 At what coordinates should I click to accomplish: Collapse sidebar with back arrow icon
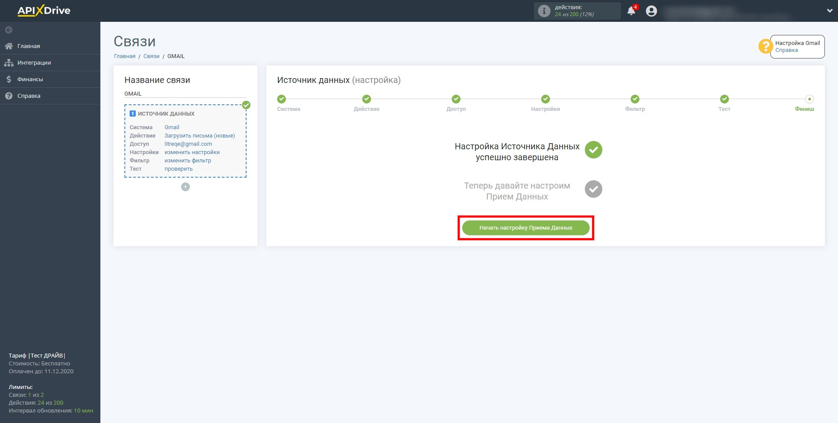(x=9, y=30)
